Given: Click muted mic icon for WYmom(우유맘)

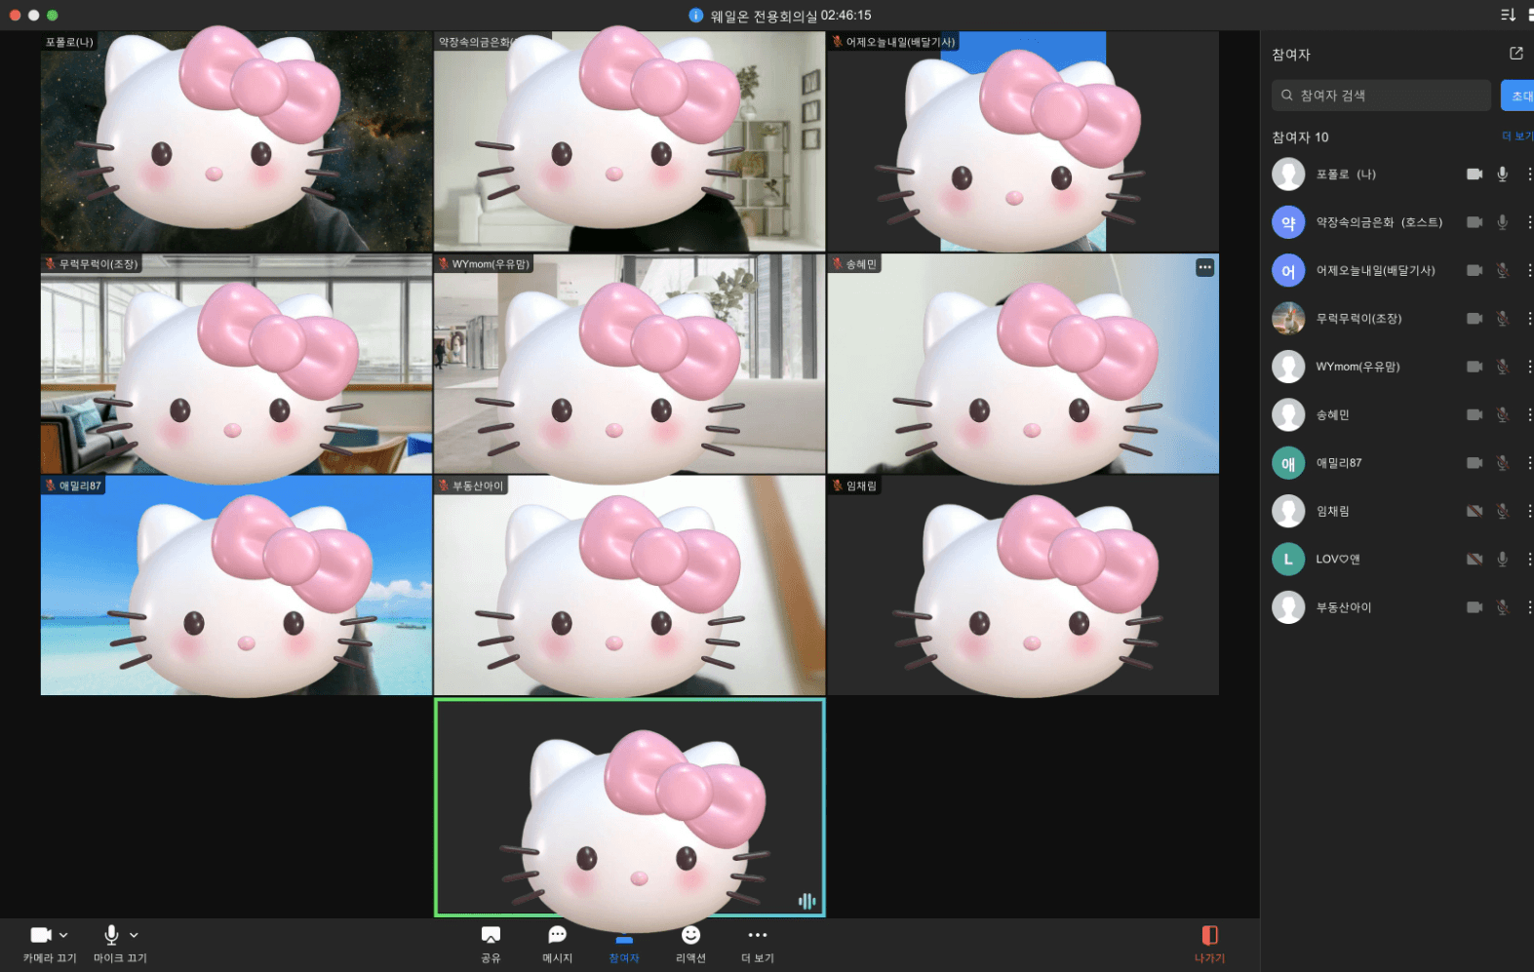Looking at the screenshot, I should 1503,367.
